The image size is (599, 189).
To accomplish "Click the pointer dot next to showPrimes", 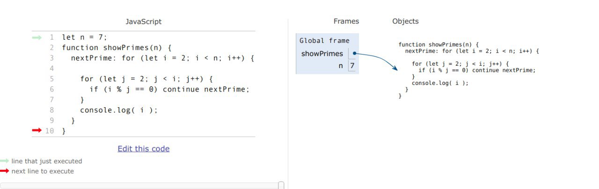I will point(355,53).
